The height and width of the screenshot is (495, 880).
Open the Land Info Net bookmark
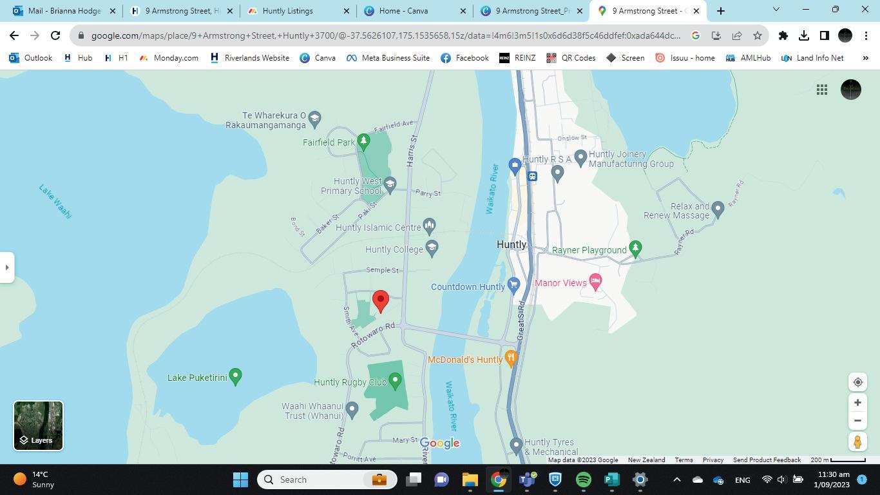(x=812, y=58)
